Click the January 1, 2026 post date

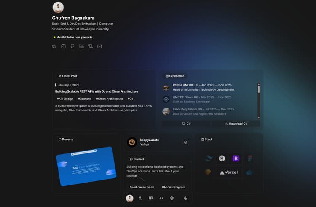[x=69, y=85]
